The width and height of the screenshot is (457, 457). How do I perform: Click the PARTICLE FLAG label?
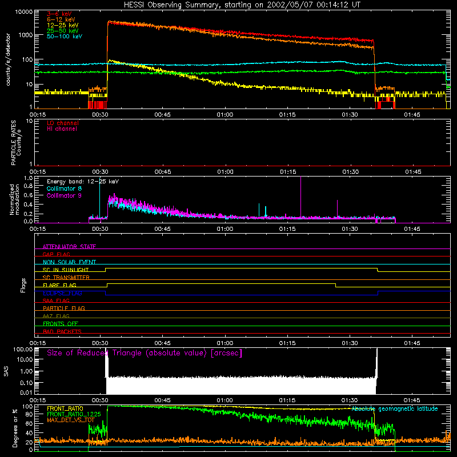pyautogui.click(x=64, y=308)
